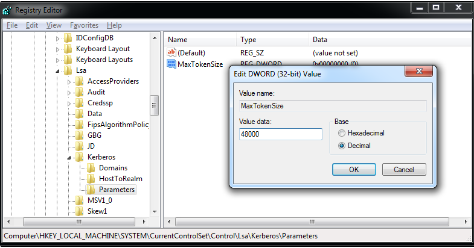Select the Hexadecimal base option
The image size is (474, 248).
tap(342, 133)
